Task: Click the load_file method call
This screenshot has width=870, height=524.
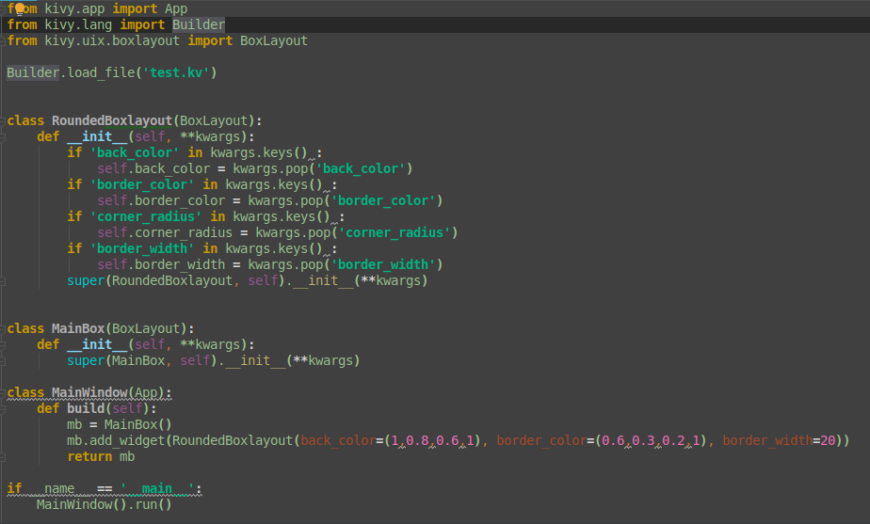Action: tap(101, 72)
